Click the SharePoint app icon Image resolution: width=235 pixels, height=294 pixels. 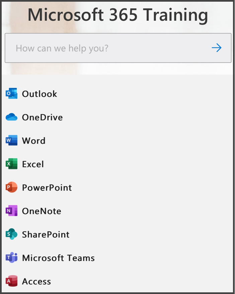(11, 234)
